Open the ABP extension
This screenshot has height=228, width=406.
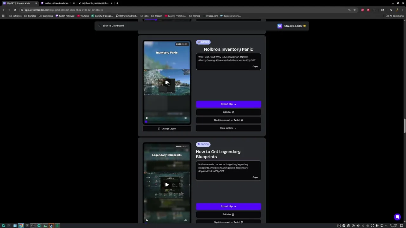coord(363,10)
